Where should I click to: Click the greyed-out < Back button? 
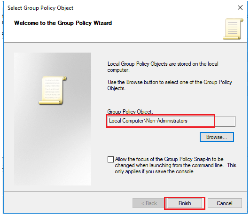(149, 203)
